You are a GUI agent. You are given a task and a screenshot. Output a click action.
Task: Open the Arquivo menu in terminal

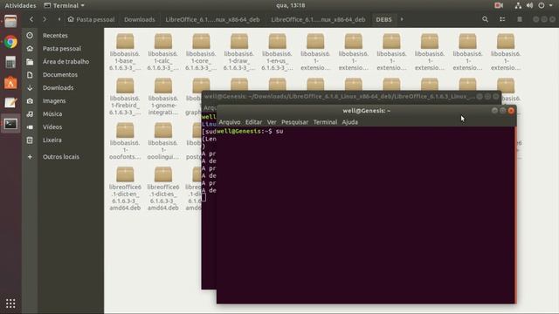[x=229, y=122]
